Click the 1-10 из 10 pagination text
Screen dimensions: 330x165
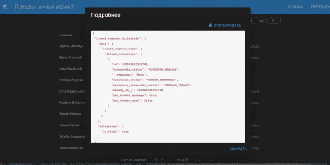181,160
